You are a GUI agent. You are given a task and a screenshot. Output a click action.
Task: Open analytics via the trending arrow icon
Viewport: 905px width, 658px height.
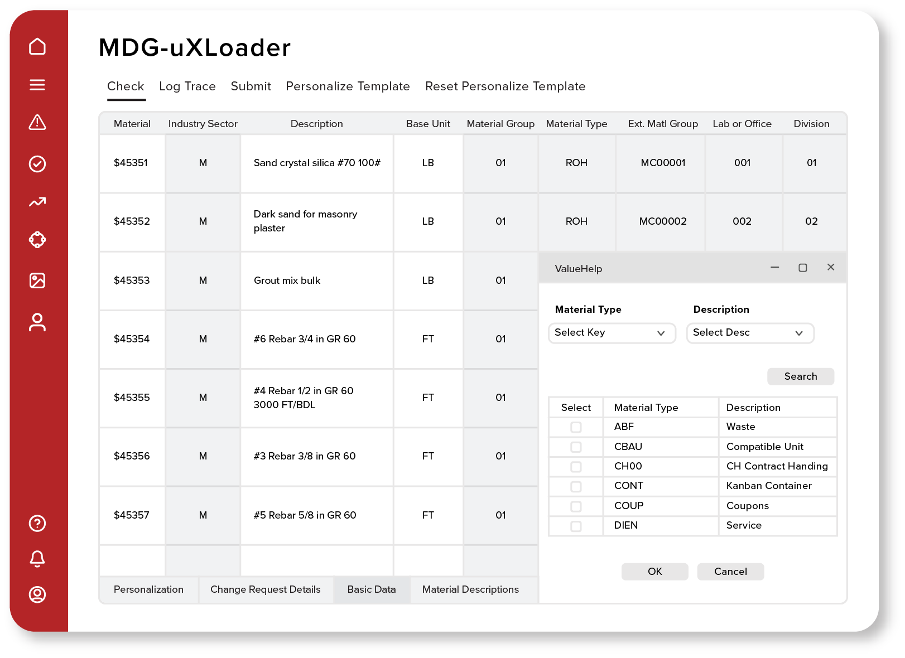click(x=37, y=202)
